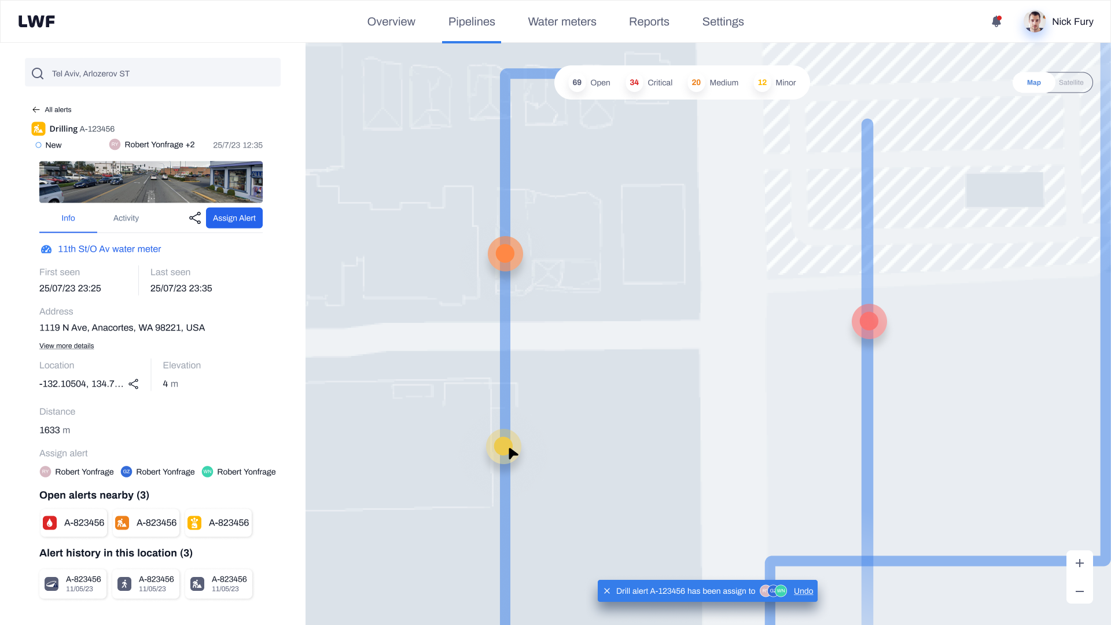Click 'Robert Yonfrage +2' assignee text

click(160, 145)
